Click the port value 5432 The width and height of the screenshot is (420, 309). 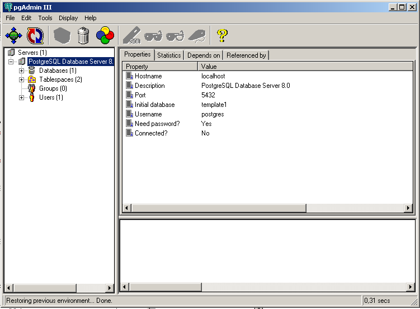pos(208,95)
